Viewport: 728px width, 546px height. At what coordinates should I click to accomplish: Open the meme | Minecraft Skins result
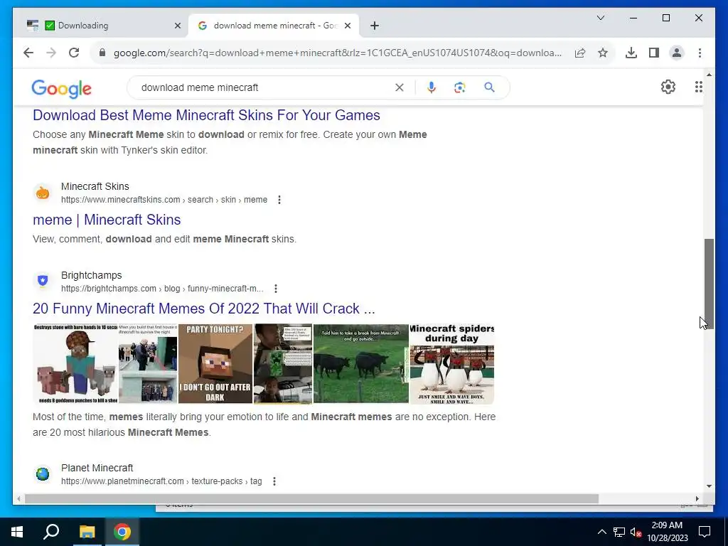pyautogui.click(x=107, y=220)
